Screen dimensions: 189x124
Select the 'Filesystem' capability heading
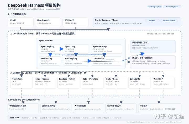click(17, 79)
